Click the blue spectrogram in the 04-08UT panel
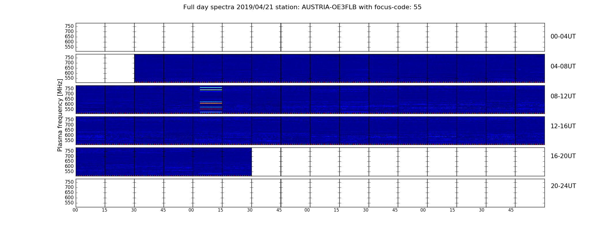This screenshot has width=605, height=230. point(339,68)
